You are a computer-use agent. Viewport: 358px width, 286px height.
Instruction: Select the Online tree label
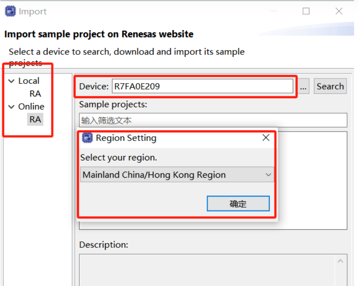tap(31, 107)
